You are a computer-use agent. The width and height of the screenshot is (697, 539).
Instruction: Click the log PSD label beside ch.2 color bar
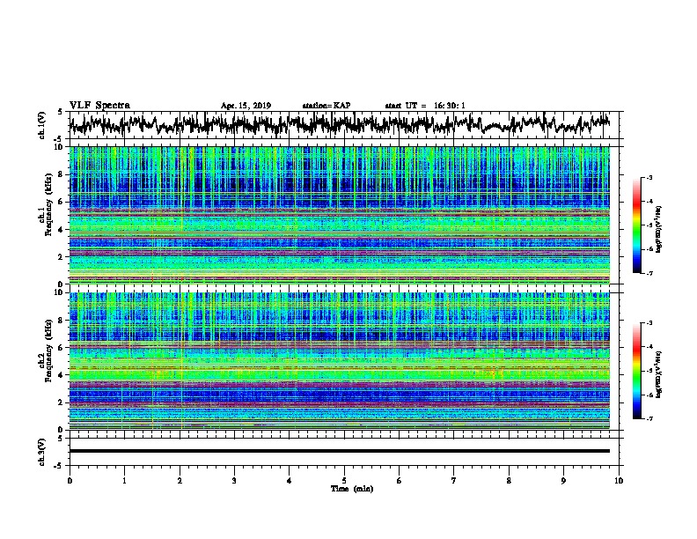point(659,374)
